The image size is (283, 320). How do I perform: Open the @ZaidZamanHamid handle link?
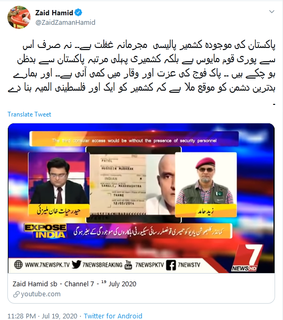65,22
